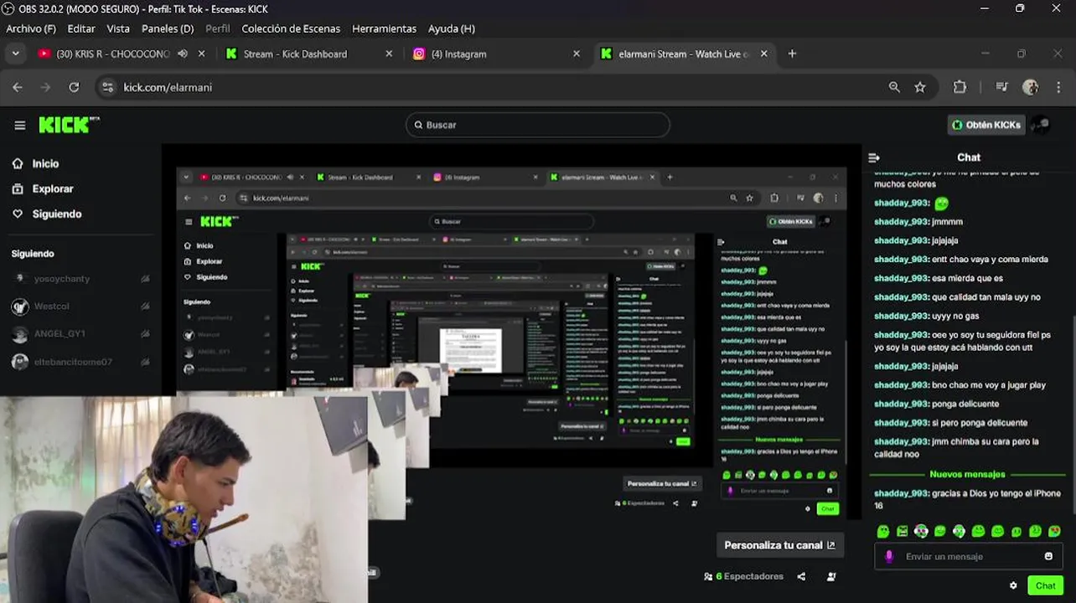Send message with green Chat button

[x=1045, y=585]
